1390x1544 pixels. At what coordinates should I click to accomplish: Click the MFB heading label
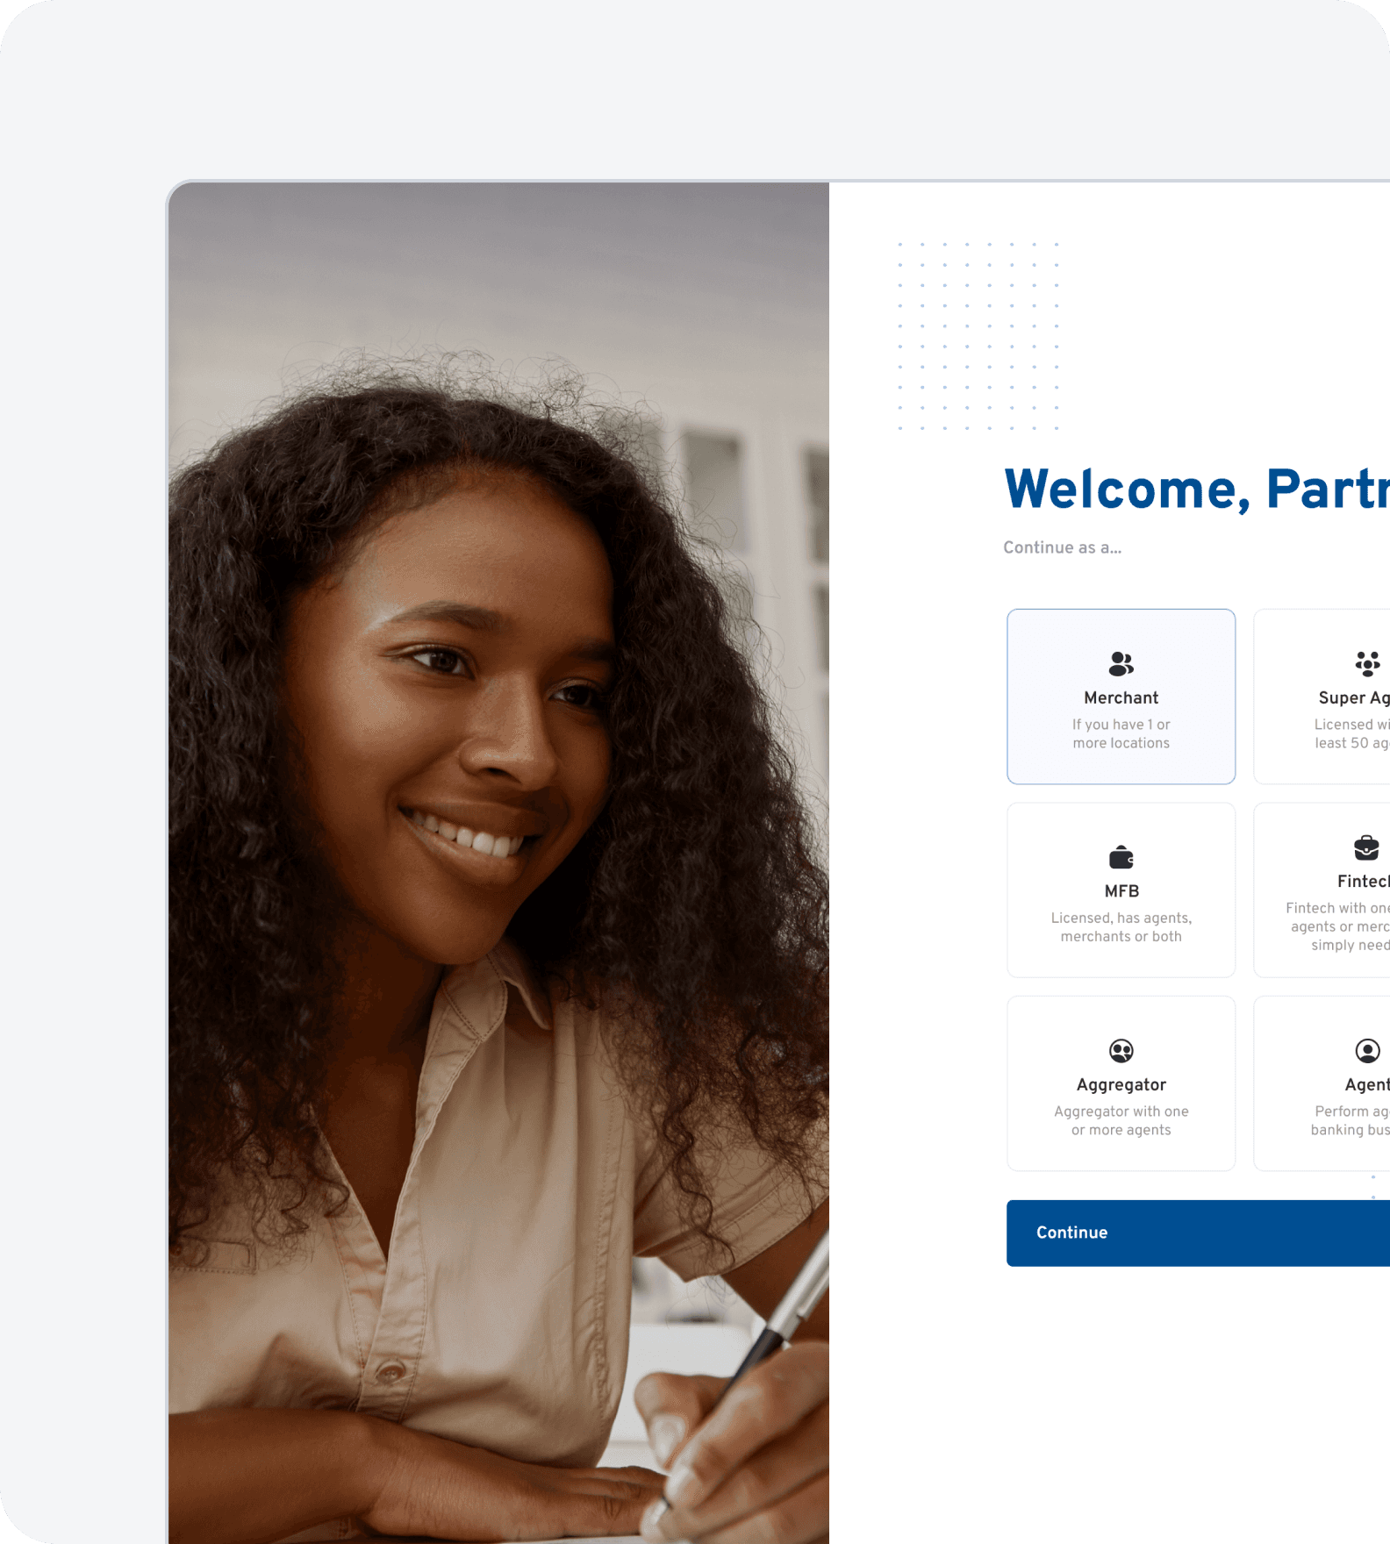click(x=1121, y=891)
